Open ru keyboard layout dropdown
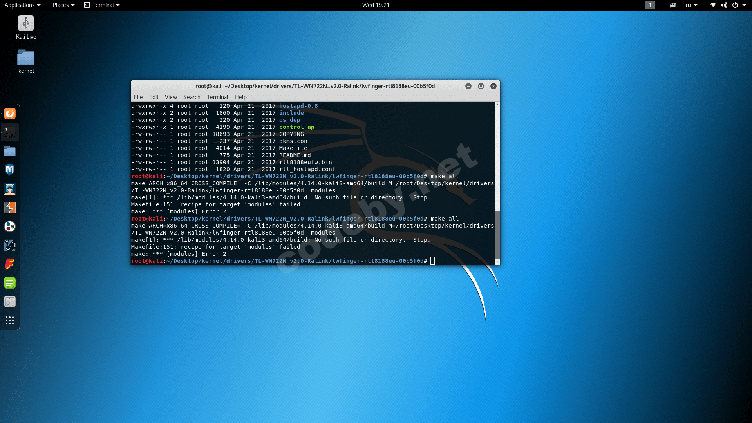 691,5
